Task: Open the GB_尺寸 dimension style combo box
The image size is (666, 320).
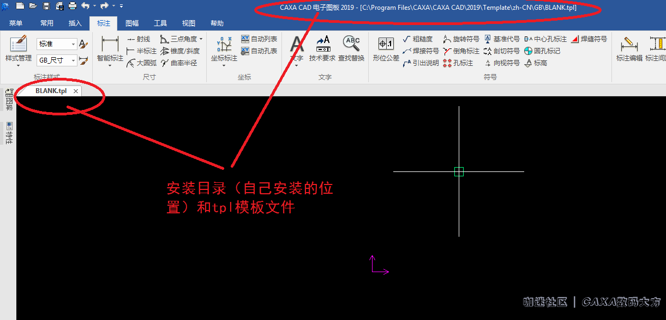Action: [57, 60]
